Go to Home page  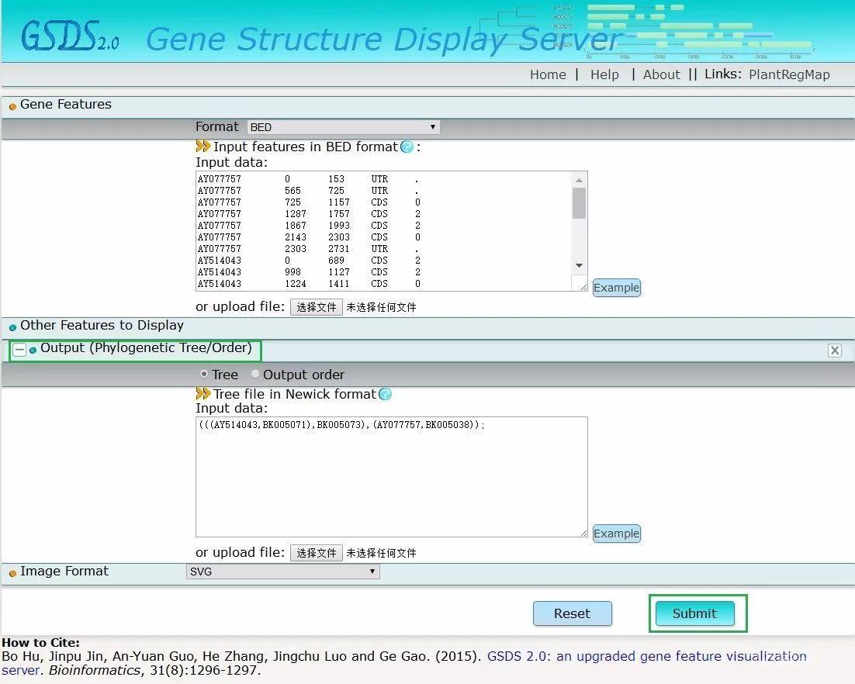pos(548,74)
